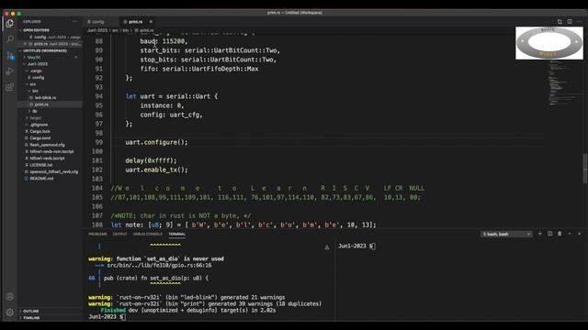This screenshot has width=588, height=330.
Task: Open the Manage gear icon
Action: pos(10,312)
